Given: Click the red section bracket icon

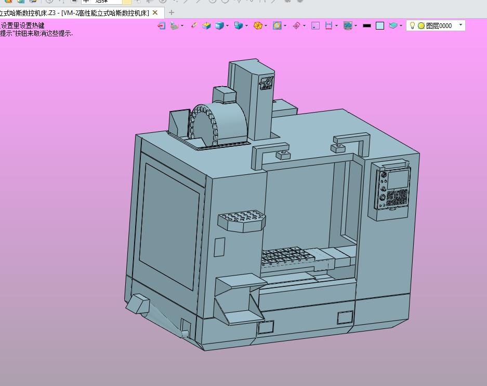Looking at the screenshot, I should pos(328,26).
